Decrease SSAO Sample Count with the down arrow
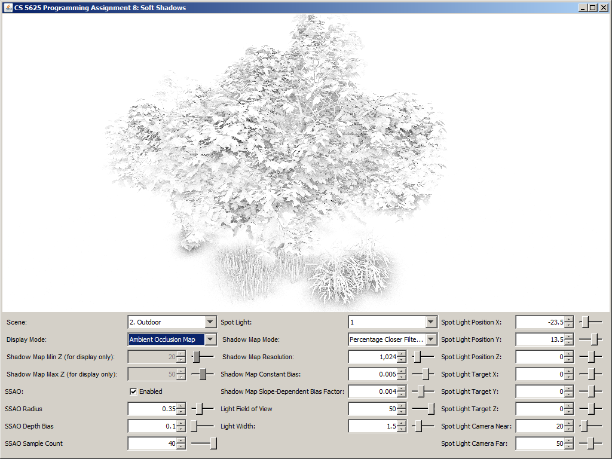The width and height of the screenshot is (612, 459). click(x=181, y=446)
